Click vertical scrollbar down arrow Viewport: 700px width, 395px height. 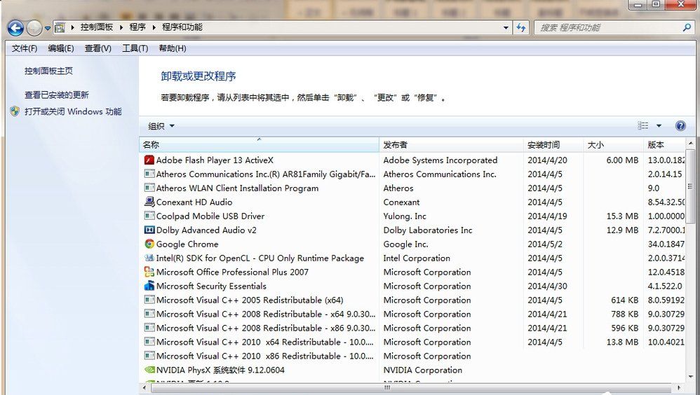(x=690, y=377)
